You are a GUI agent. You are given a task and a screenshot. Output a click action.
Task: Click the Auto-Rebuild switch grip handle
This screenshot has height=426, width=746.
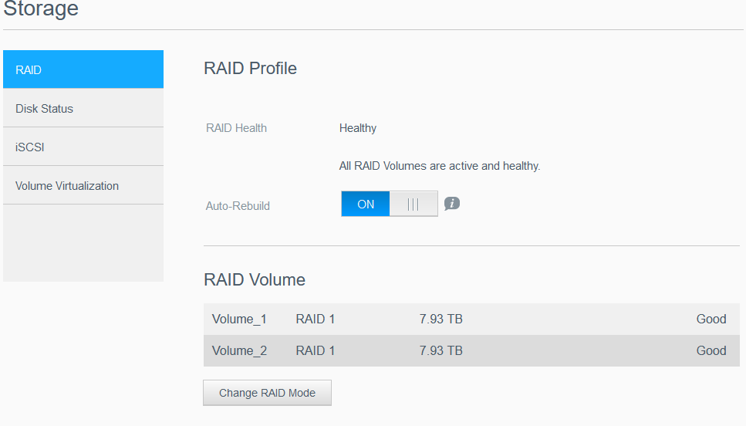coord(413,205)
